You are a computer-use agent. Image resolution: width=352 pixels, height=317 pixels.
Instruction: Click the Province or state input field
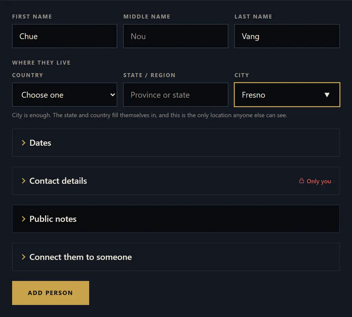tap(176, 94)
